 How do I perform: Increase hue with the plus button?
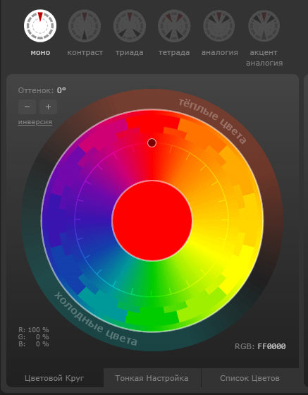(49, 107)
